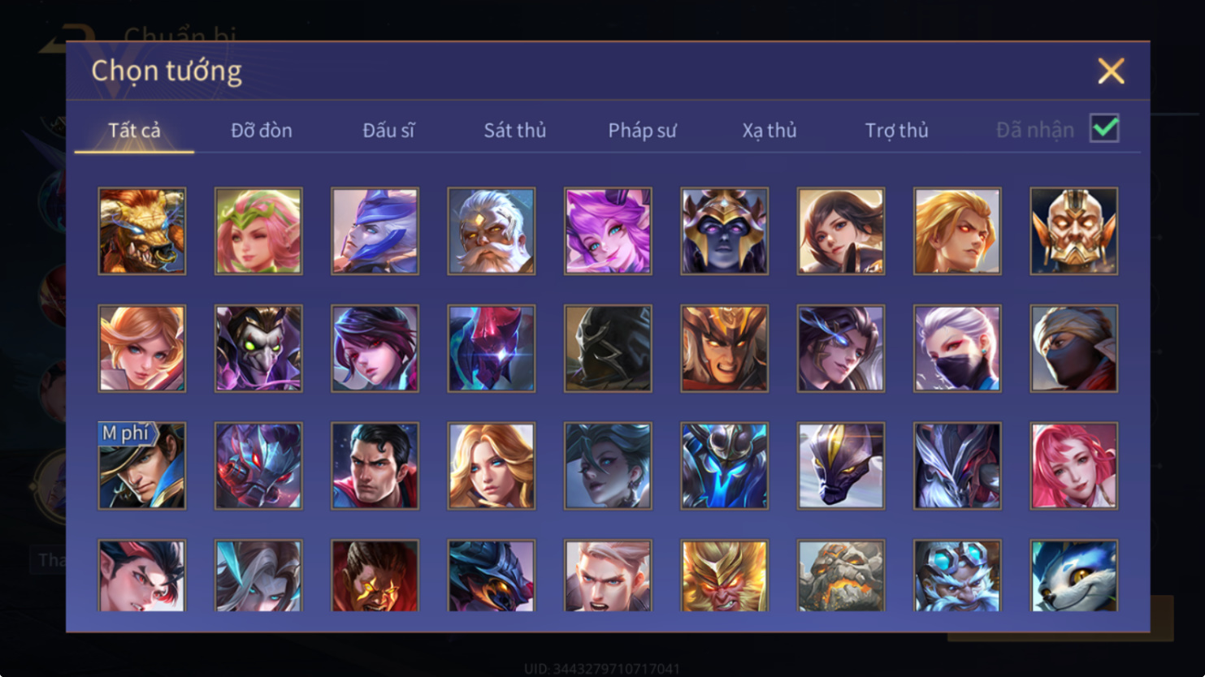Choose the golden-masked bald hero
Screen dimensions: 1205x677
(x=1074, y=231)
